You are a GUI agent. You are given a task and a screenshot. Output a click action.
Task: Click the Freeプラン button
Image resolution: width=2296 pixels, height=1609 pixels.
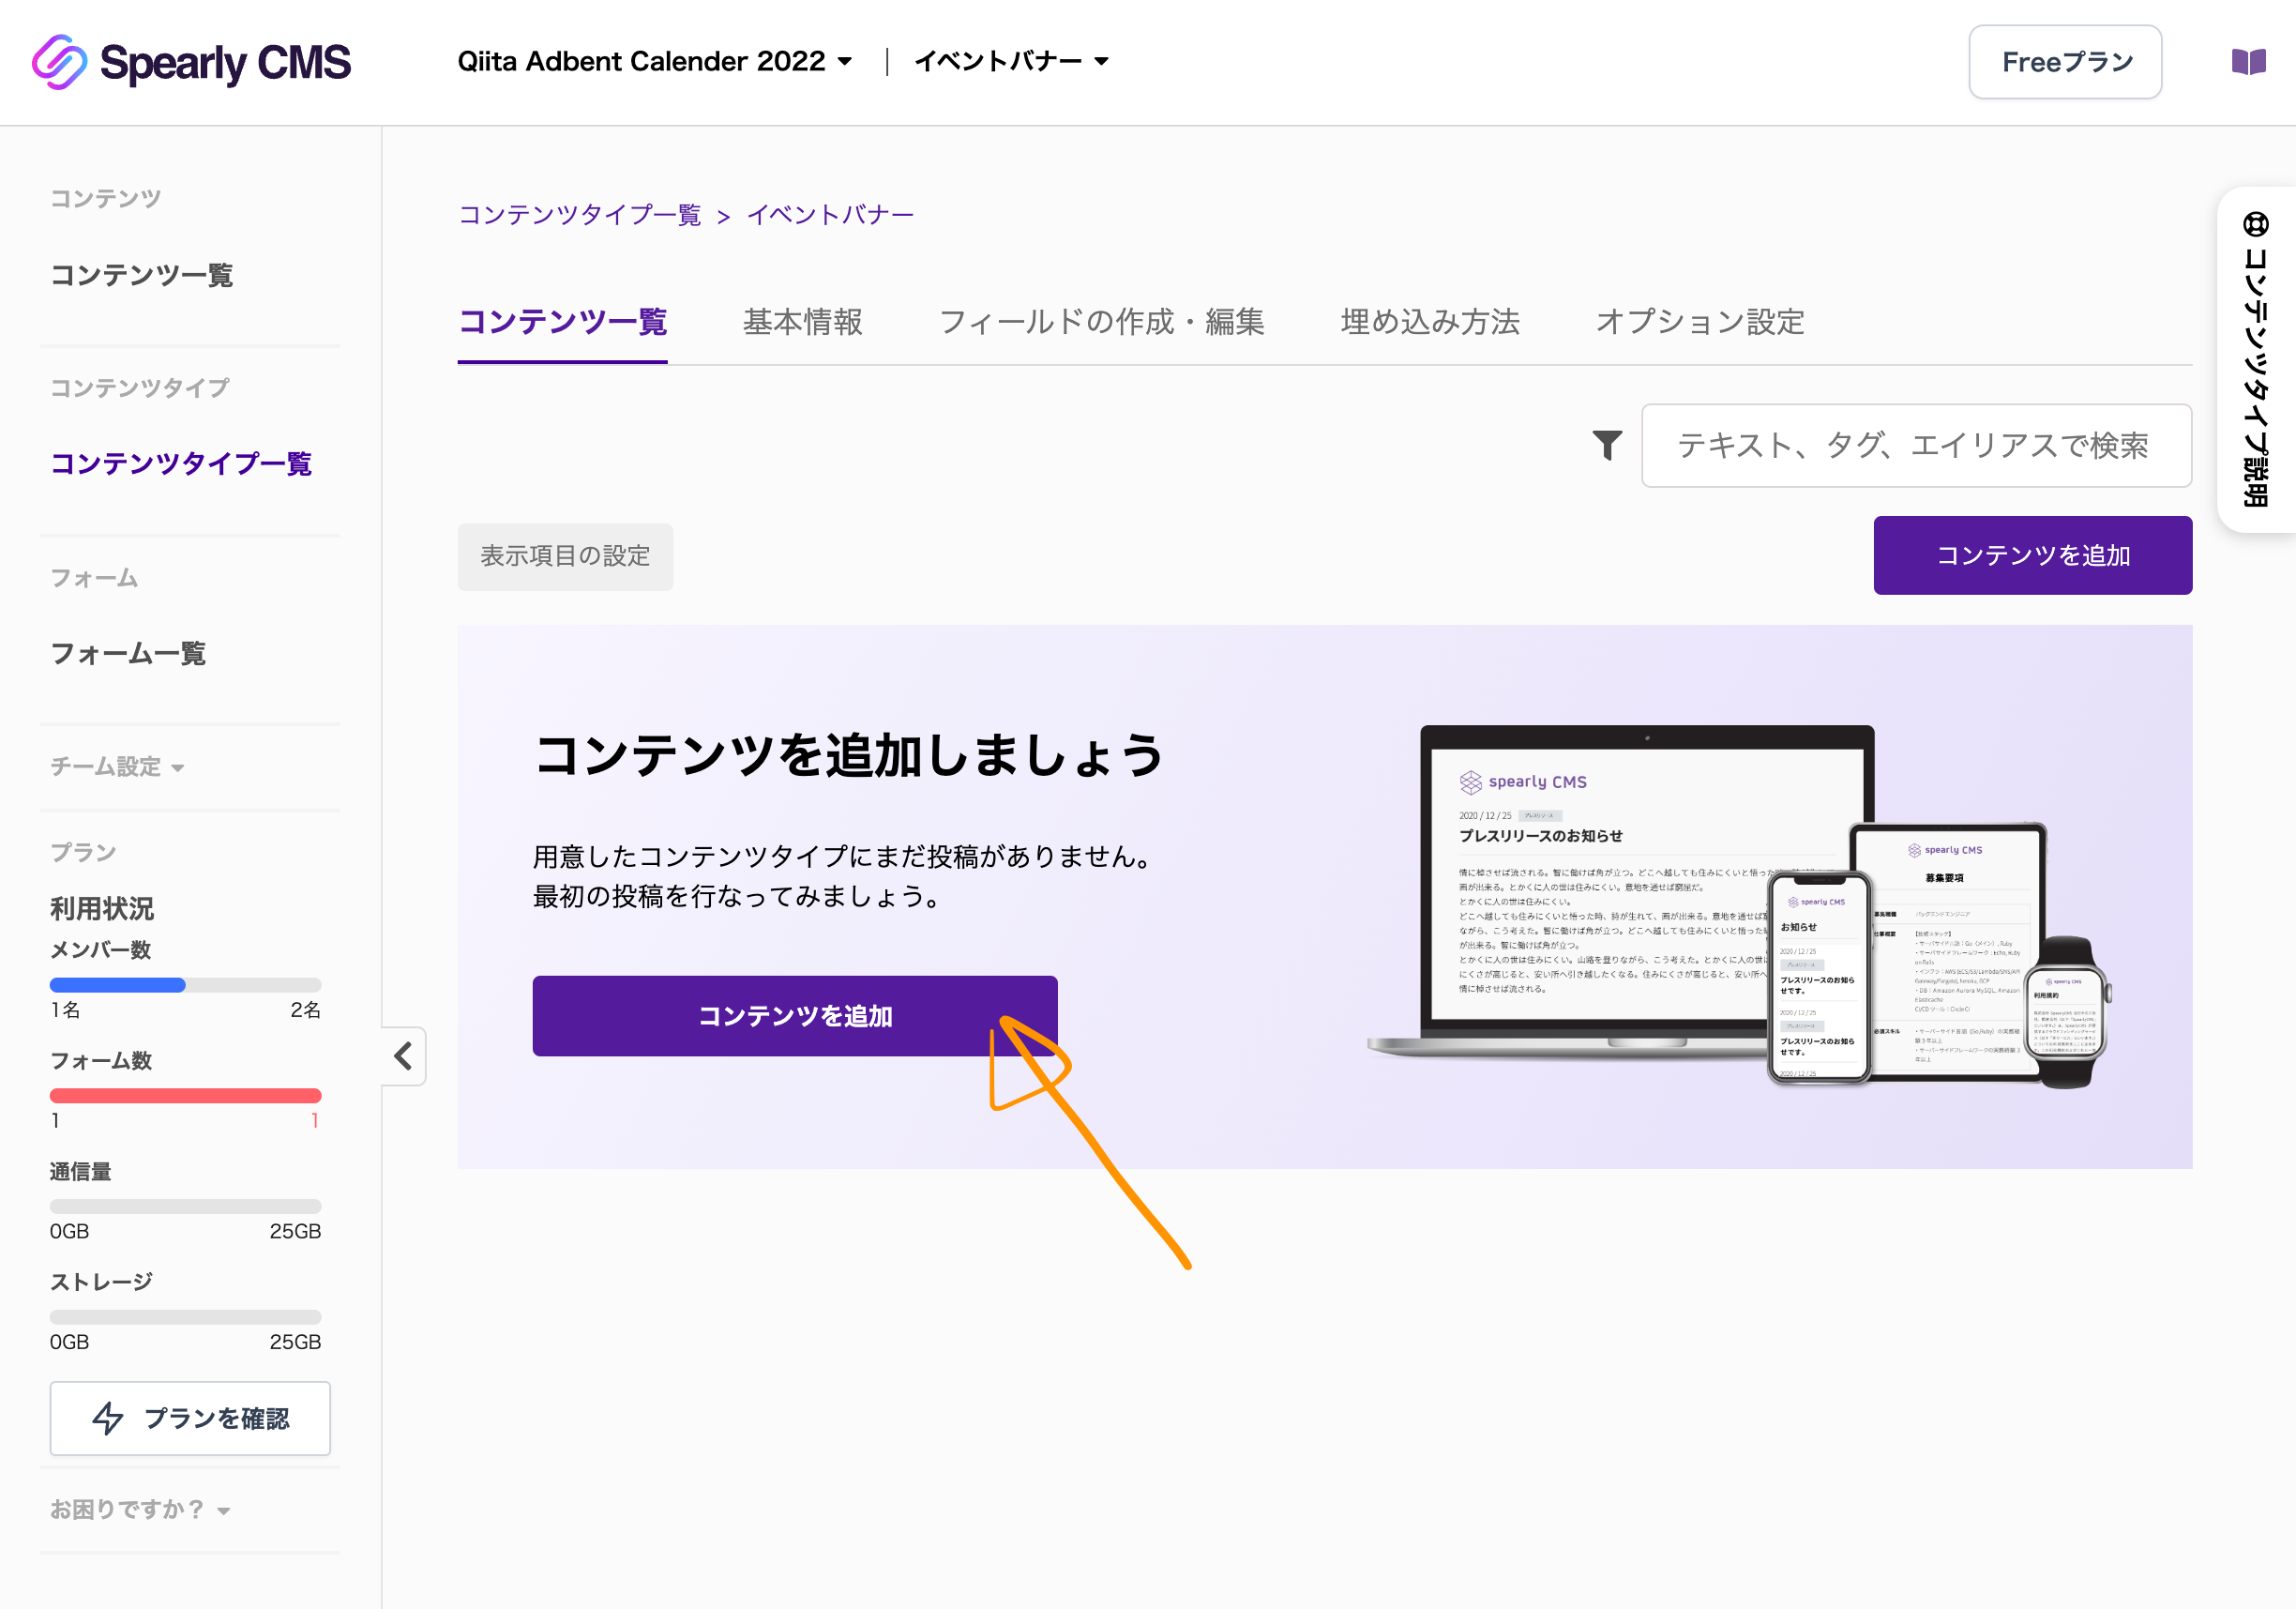click(2064, 61)
